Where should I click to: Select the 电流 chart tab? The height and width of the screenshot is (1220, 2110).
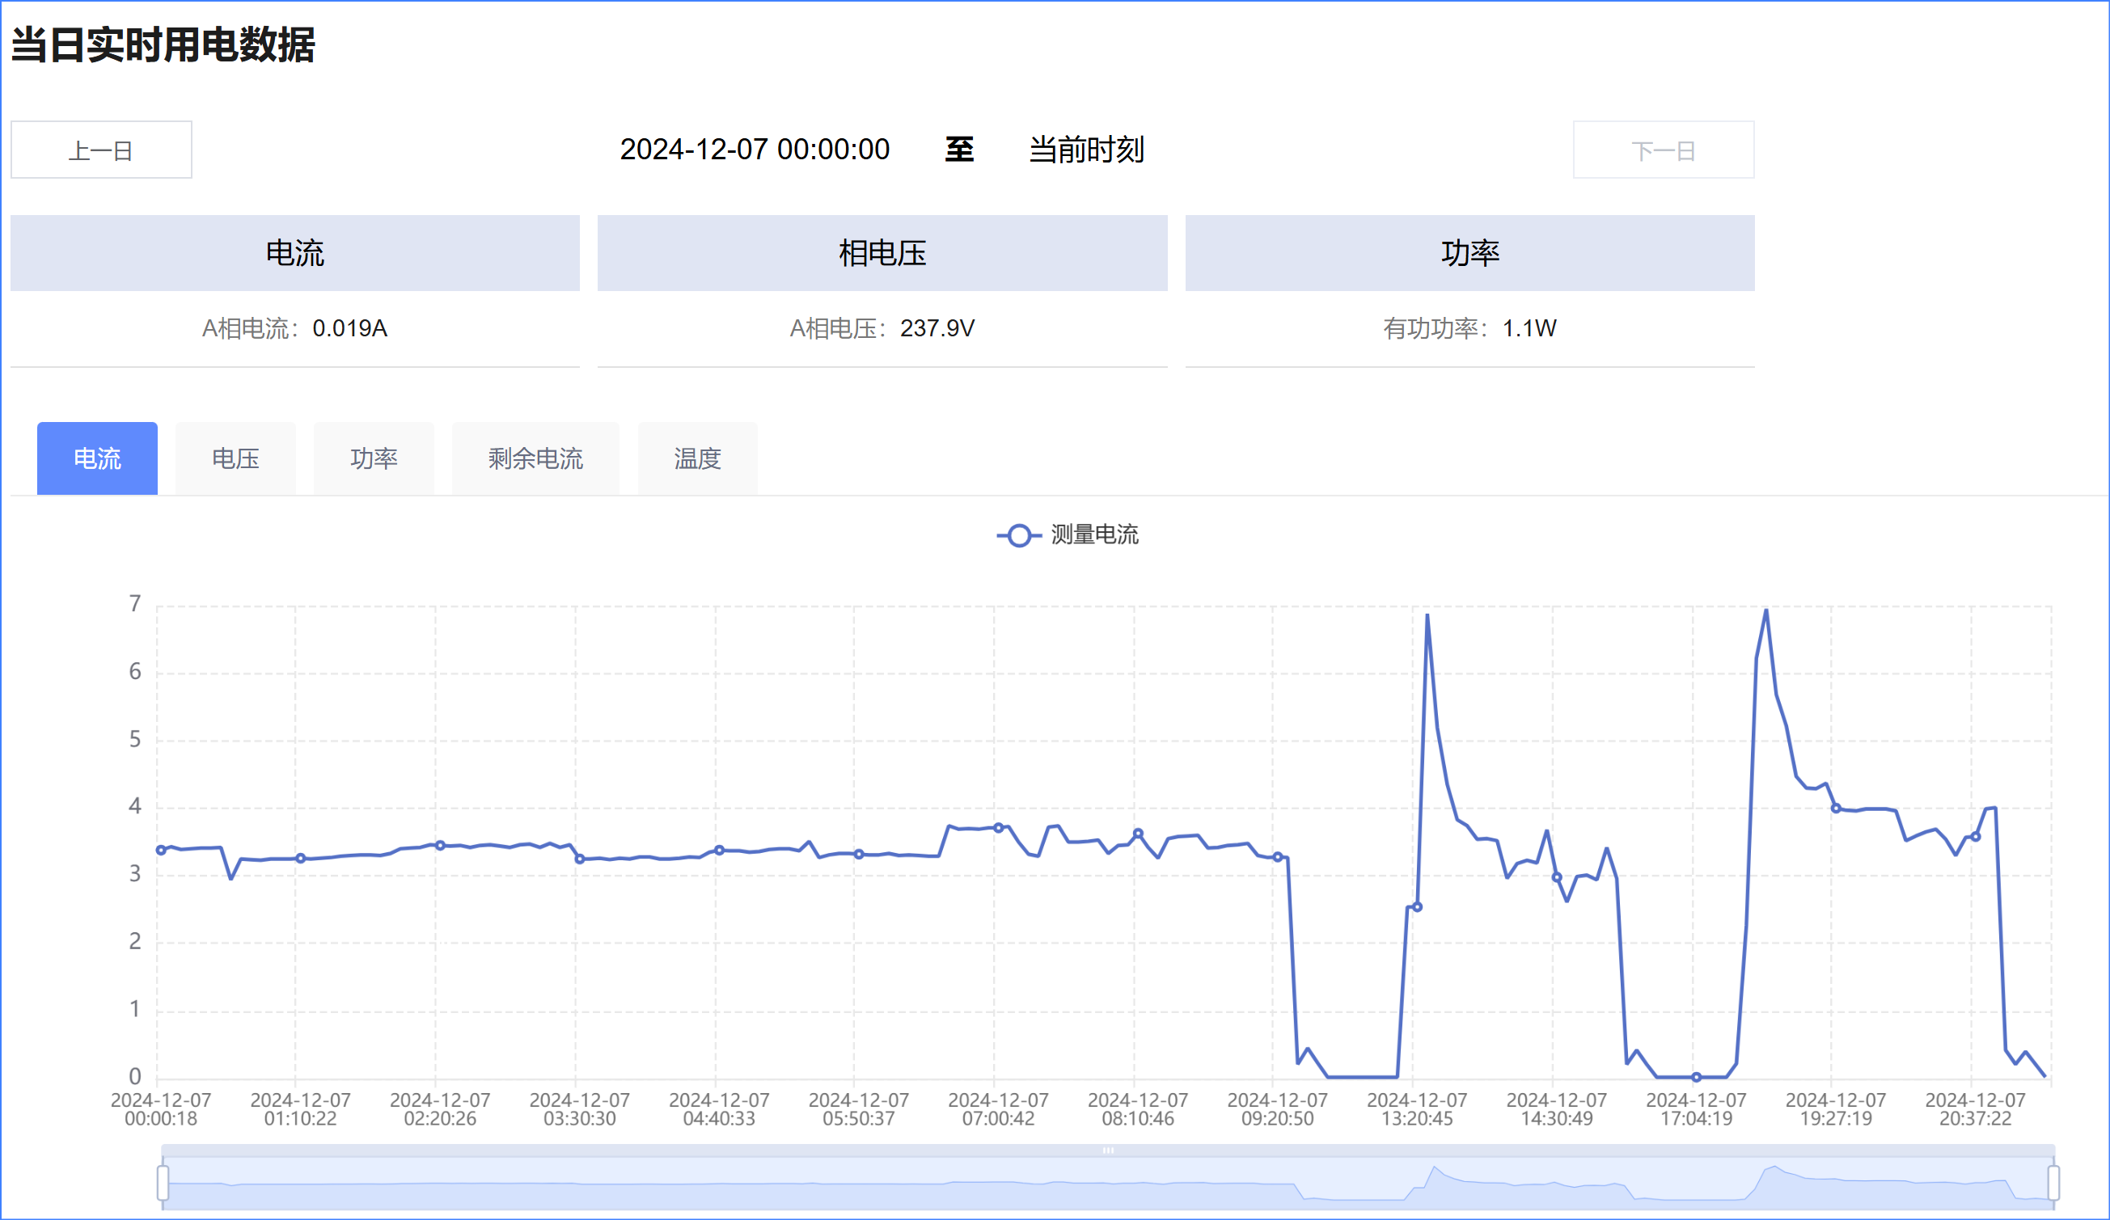click(x=97, y=458)
